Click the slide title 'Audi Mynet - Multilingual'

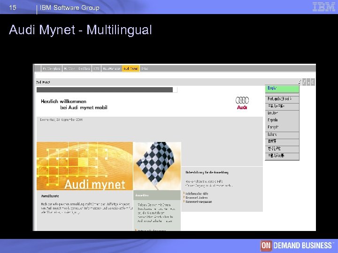80,30
